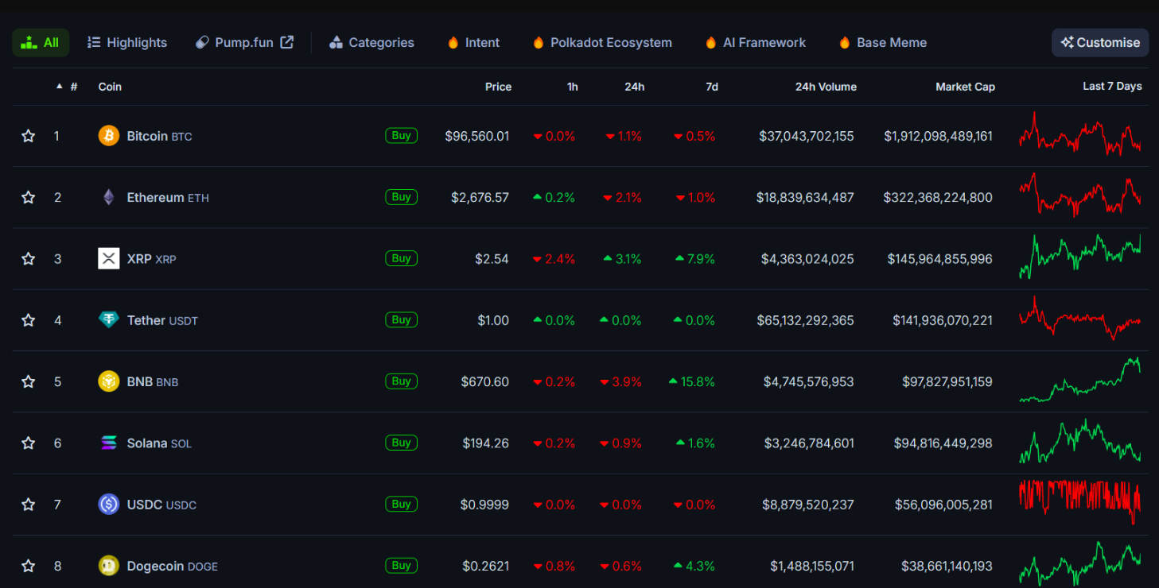Toggle the star next to Tether
The height and width of the screenshot is (588, 1159).
point(29,320)
